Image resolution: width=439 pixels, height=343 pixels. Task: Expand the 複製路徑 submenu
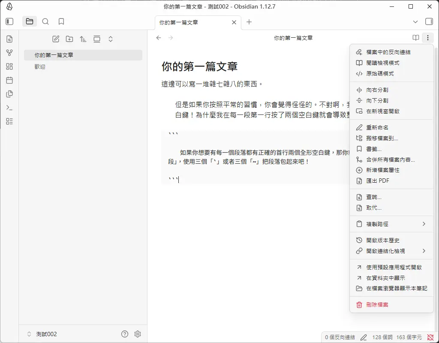391,224
